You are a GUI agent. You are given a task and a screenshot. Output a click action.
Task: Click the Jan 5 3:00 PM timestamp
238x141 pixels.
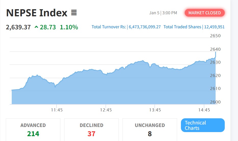pos(163,13)
